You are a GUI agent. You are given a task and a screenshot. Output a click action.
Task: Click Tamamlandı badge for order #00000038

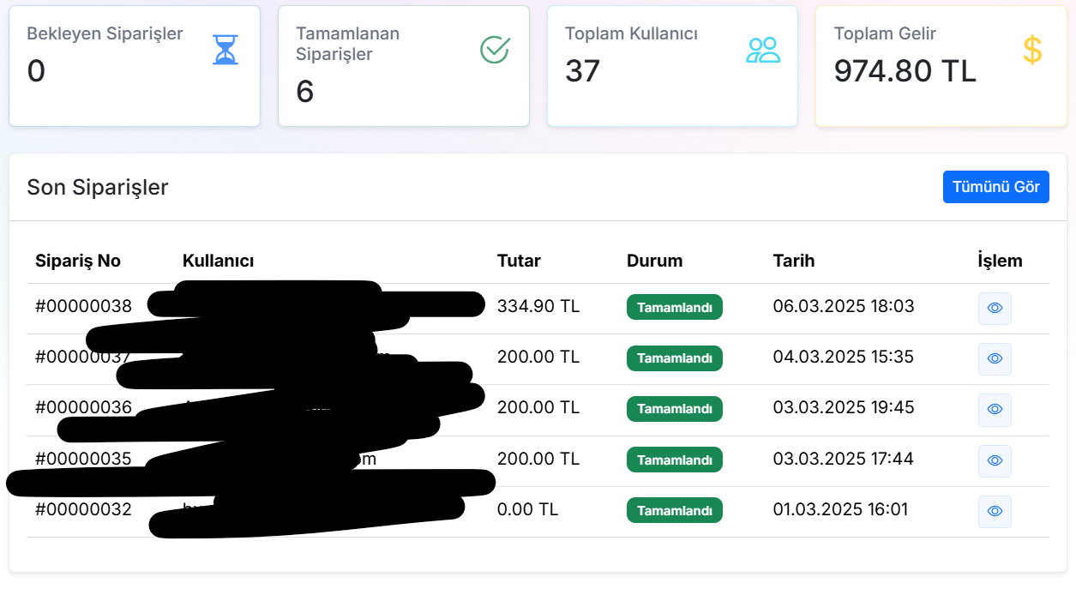(x=675, y=307)
